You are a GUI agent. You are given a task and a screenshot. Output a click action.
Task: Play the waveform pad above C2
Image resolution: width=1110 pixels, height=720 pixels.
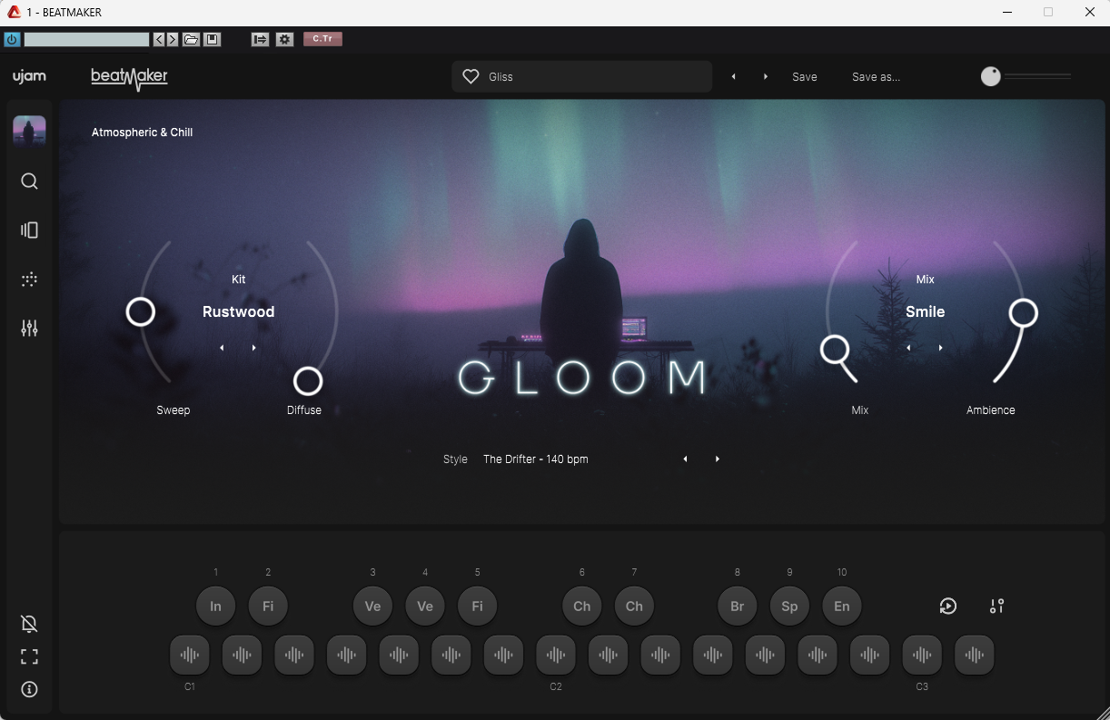pyautogui.click(x=556, y=655)
